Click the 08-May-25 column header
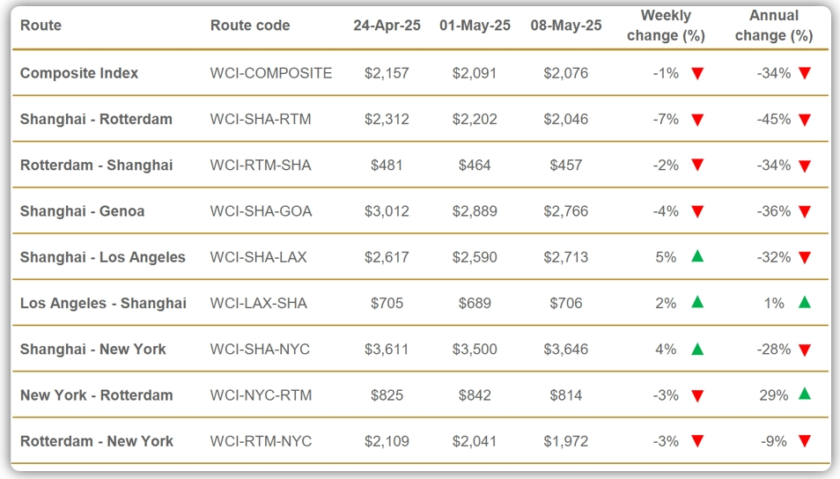Image resolution: width=840 pixels, height=479 pixels. click(x=566, y=26)
